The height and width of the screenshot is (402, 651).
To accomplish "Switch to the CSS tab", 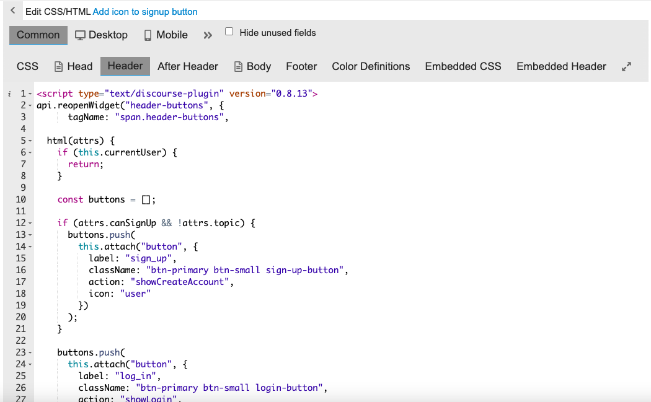I will pos(27,67).
